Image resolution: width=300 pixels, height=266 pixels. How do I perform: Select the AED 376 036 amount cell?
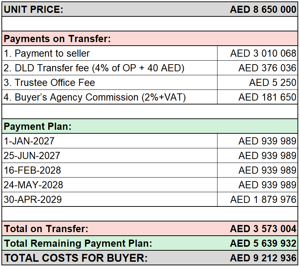257,68
